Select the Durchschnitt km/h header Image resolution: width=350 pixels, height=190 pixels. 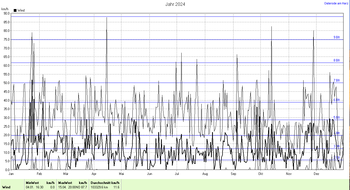tap(105, 183)
